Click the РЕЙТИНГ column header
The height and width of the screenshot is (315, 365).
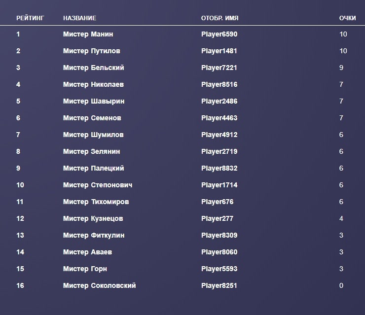tap(30, 18)
